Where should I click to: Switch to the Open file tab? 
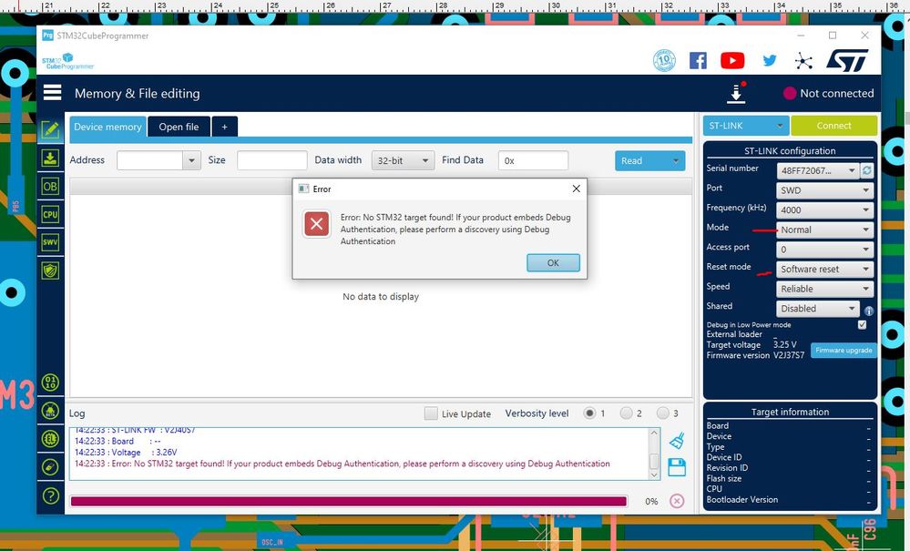179,127
